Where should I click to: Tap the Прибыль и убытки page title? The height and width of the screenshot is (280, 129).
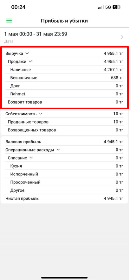pos(64,21)
